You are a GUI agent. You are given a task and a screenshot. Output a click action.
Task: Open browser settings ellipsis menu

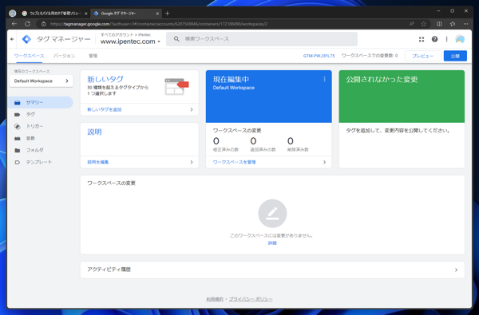click(x=465, y=24)
